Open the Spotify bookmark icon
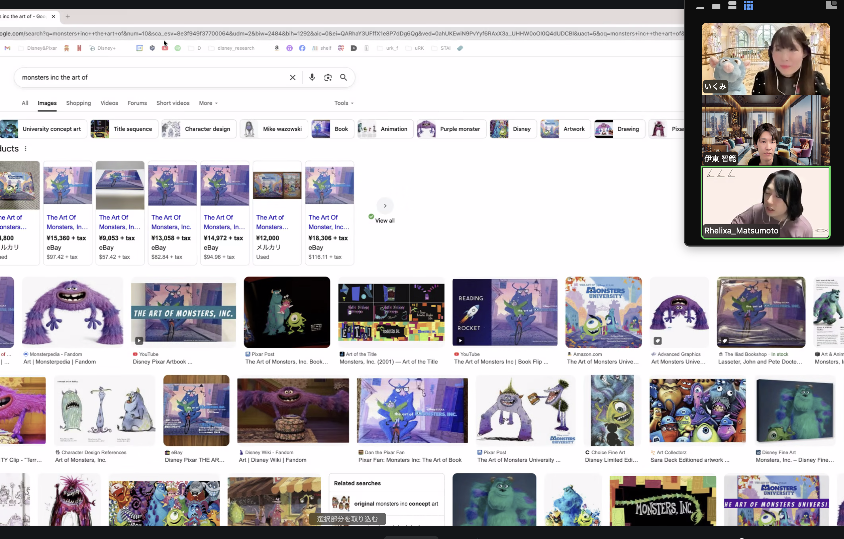 click(x=178, y=48)
